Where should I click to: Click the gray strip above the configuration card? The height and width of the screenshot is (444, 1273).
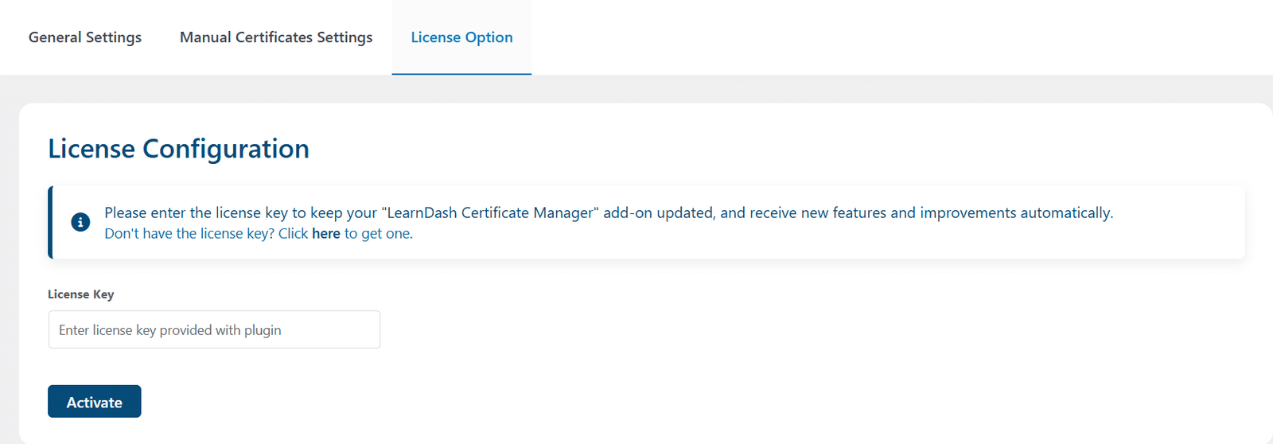(x=636, y=89)
